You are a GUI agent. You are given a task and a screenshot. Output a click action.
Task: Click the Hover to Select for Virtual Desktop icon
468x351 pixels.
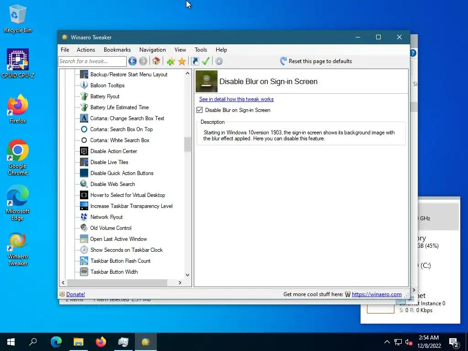pos(84,195)
